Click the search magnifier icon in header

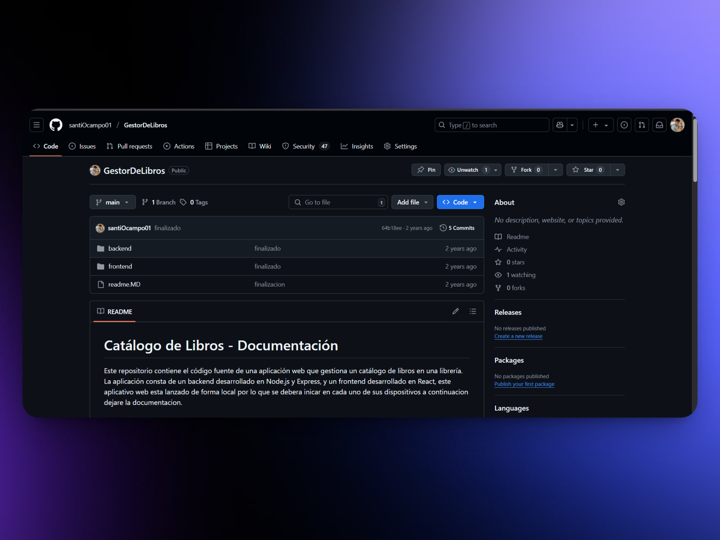[442, 125]
